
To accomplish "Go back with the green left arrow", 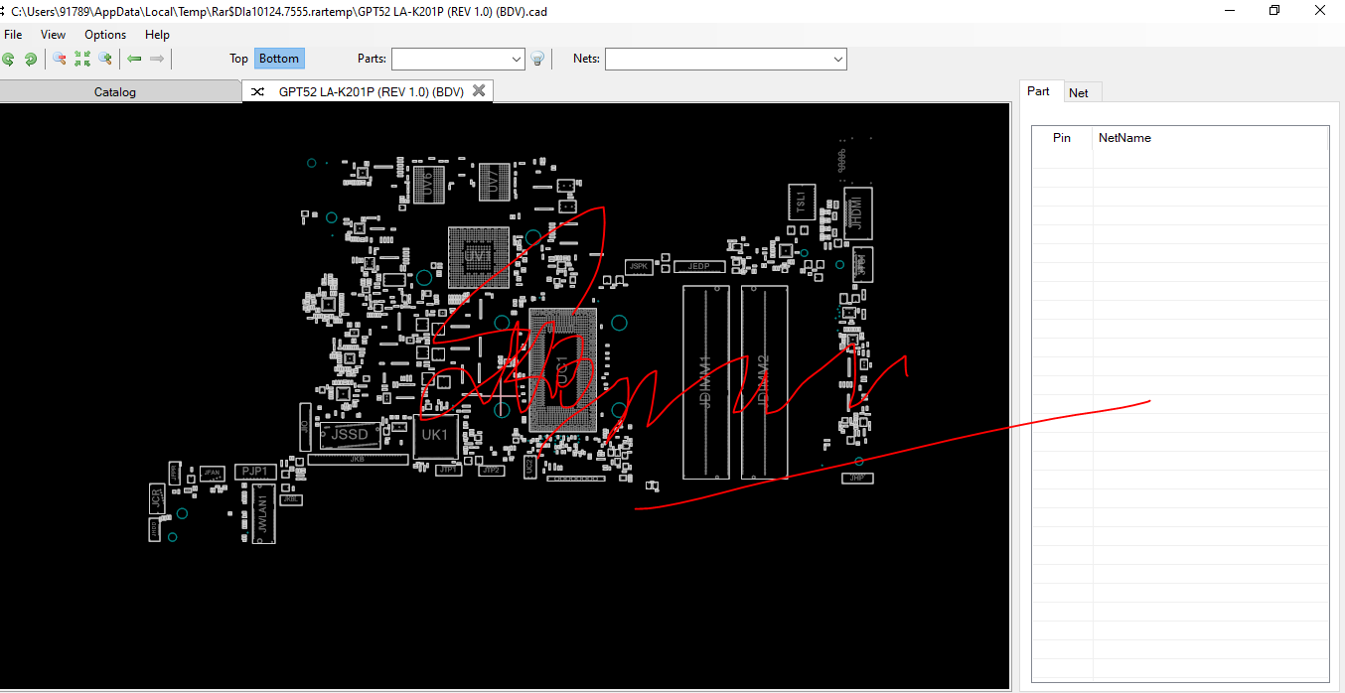I will [134, 59].
